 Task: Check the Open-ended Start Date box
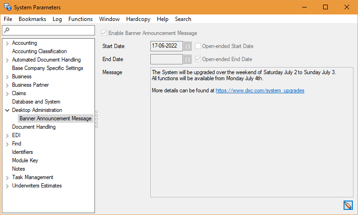point(198,46)
